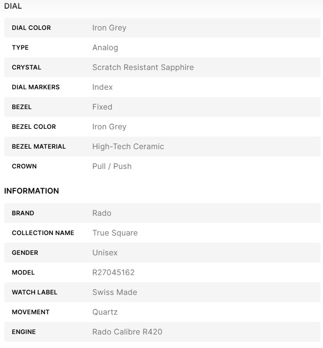Viewport: 323px width, 348px height.
Task: Click the DIAL section heading
Action: pyautogui.click(x=13, y=6)
